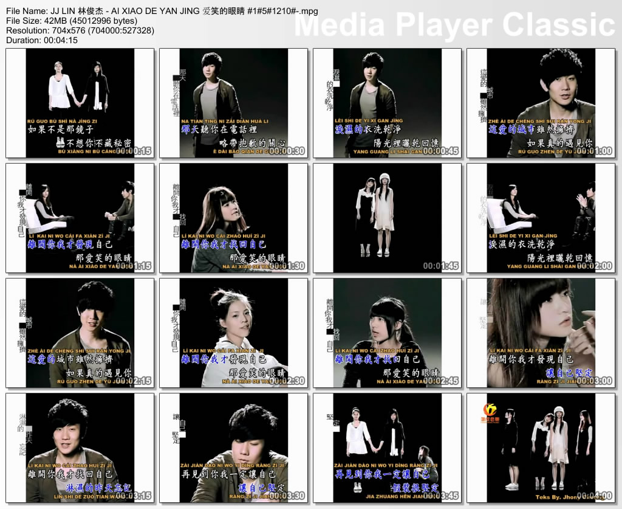Select the thumbnail stamped 00:00:30
Screen dimensions: 622x509
click(234, 103)
